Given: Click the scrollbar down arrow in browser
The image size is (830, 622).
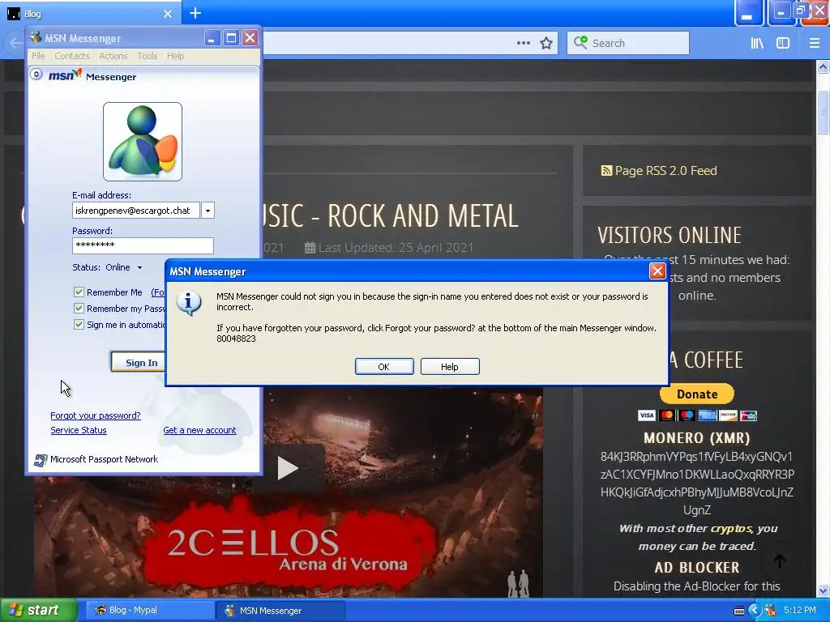Looking at the screenshot, I should pyautogui.click(x=823, y=590).
